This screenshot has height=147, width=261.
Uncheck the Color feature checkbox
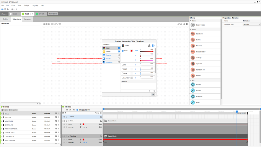pyautogui.click(x=119, y=48)
